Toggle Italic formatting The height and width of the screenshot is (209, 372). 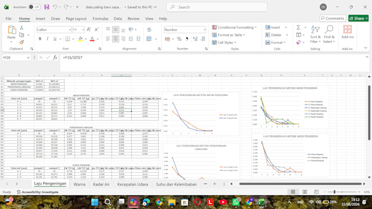(x=48, y=39)
